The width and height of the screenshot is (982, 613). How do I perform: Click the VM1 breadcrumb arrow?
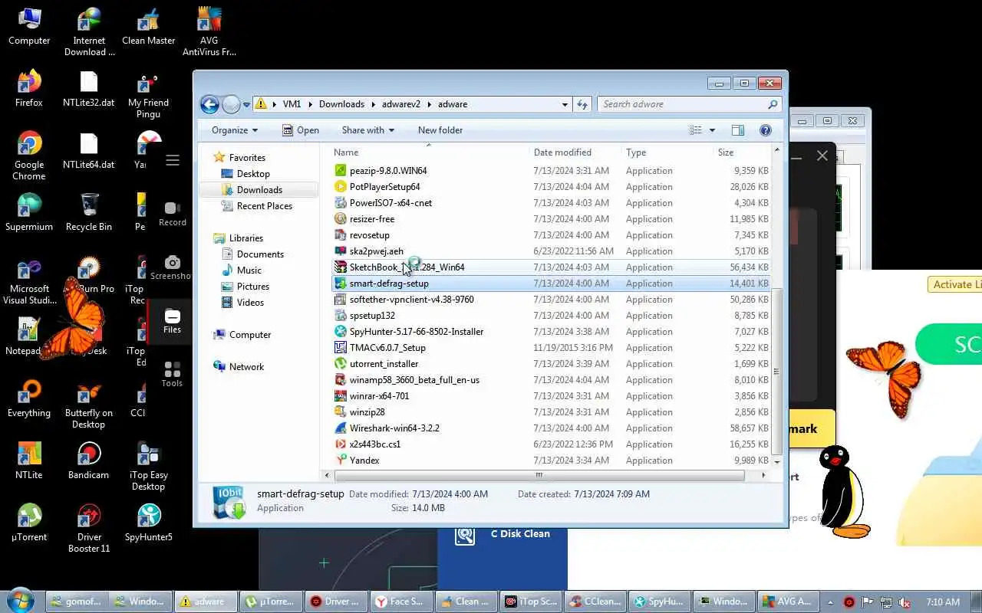point(310,104)
